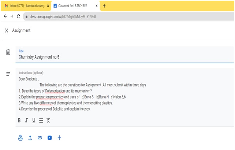Close the Assignment editor with the X

(x=7, y=31)
